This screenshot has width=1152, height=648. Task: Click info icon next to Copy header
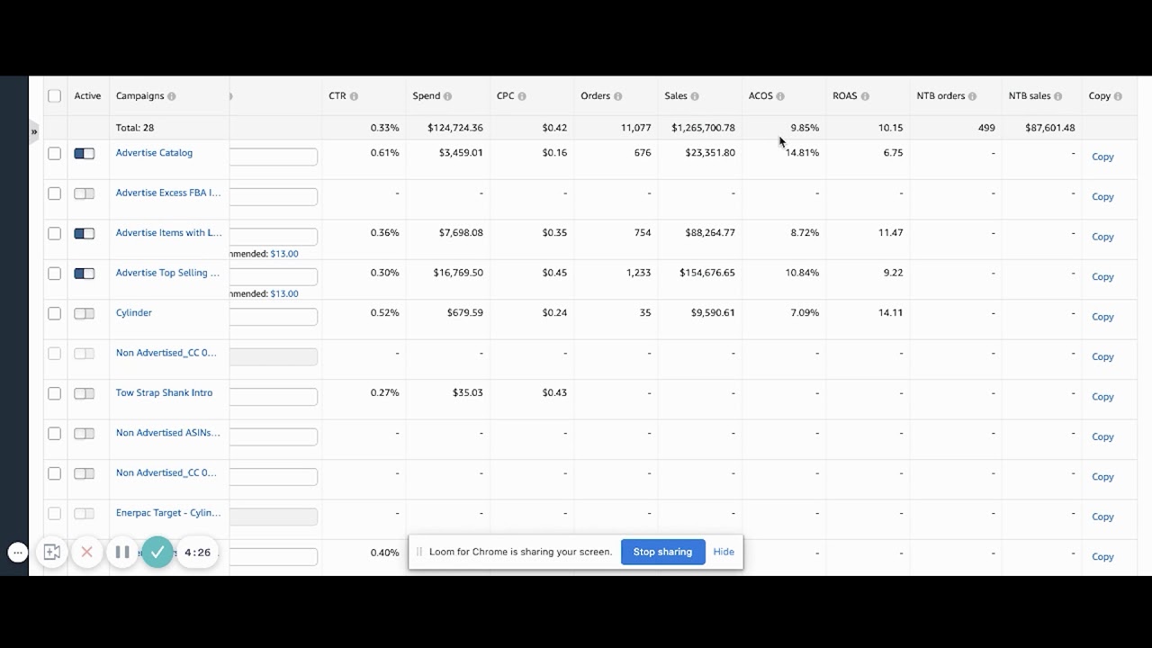[x=1118, y=96]
